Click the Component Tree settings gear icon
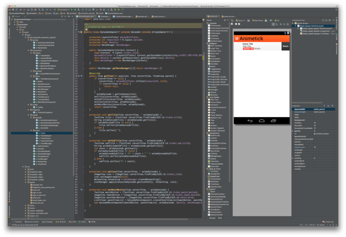The image size is (346, 237). point(330,20)
